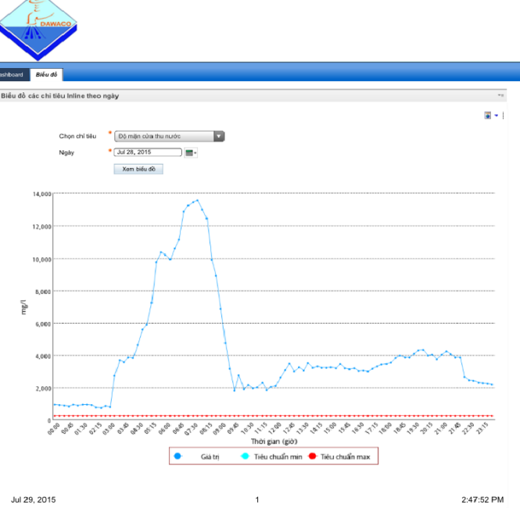This screenshot has height=508, width=520.
Task: Toggle the Tiêu chuẩn min legend series
Action: (278, 456)
